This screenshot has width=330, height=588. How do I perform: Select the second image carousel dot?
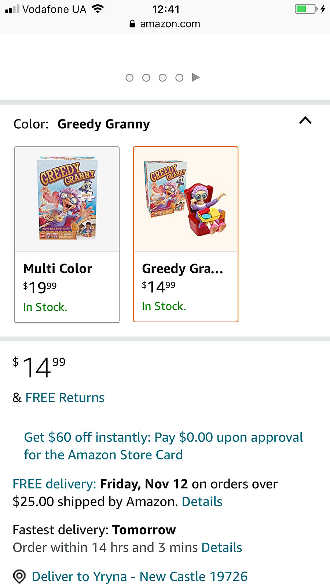click(146, 78)
